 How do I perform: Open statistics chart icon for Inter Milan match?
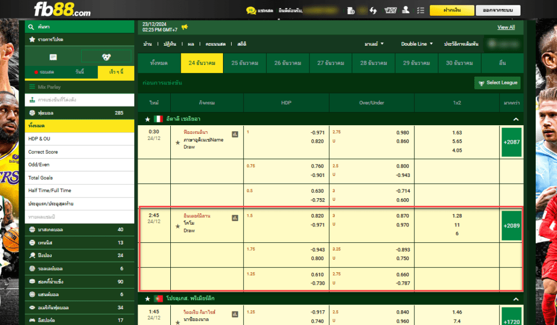click(x=235, y=218)
